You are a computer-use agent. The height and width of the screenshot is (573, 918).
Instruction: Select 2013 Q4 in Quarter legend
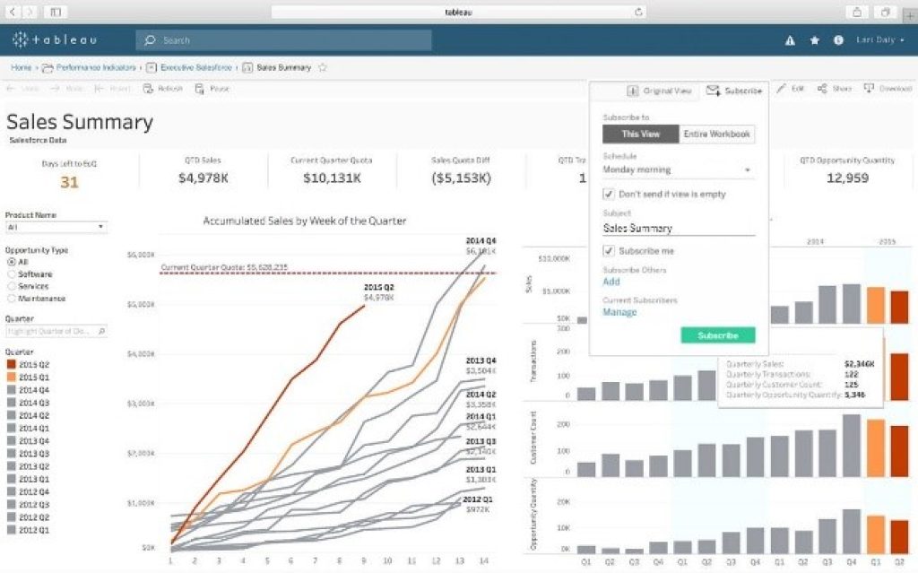click(34, 441)
